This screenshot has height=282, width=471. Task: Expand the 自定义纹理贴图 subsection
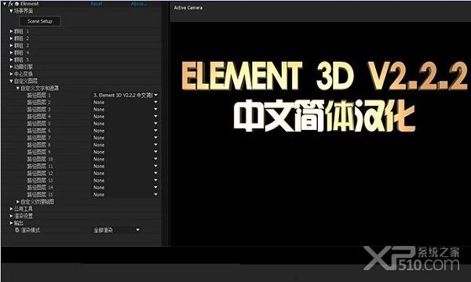(18, 201)
